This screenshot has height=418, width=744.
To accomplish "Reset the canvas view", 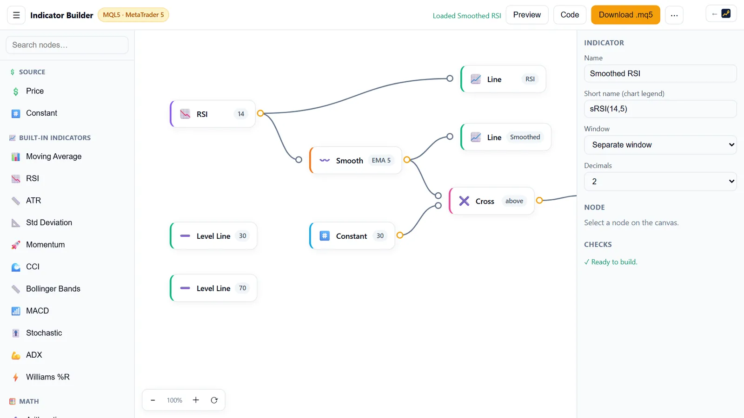I will 214,400.
